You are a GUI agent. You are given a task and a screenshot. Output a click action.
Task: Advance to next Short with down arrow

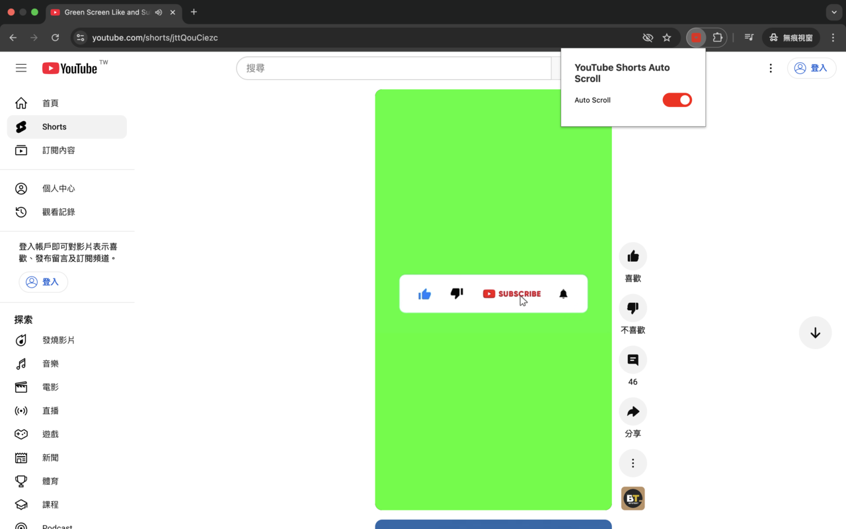815,333
